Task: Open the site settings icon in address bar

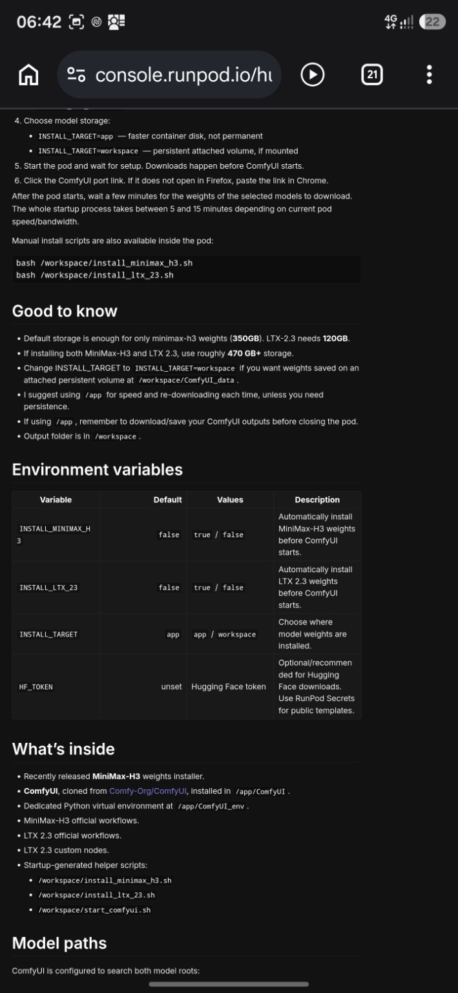Action: 76,75
